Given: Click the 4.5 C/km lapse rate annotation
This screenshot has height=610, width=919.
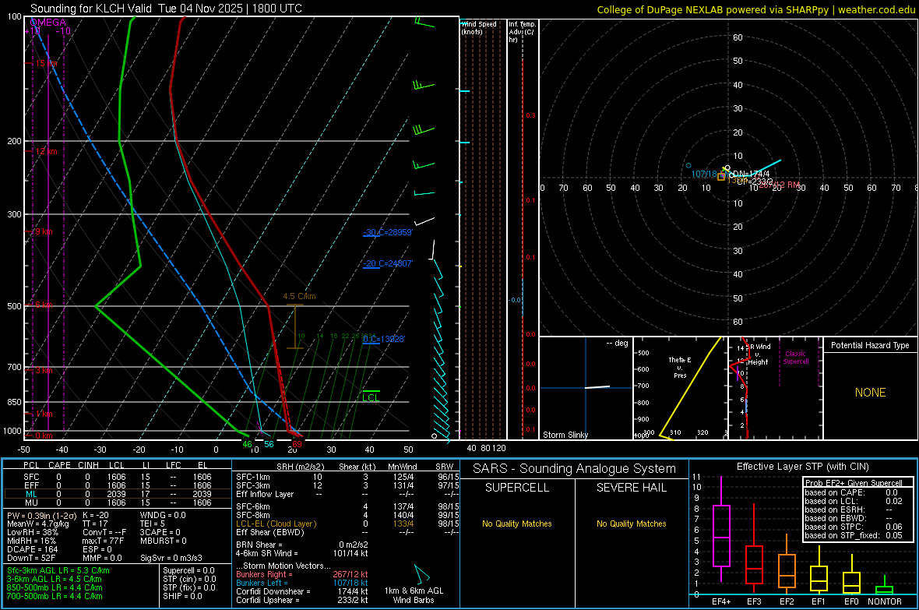Looking at the screenshot, I should point(300,296).
